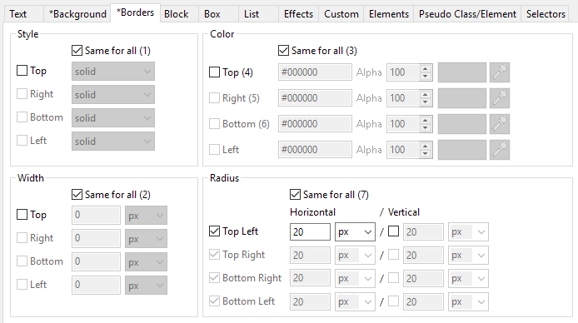Click the eyedropper icon for Right color
Image resolution: width=578 pixels, height=323 pixels.
[500, 98]
